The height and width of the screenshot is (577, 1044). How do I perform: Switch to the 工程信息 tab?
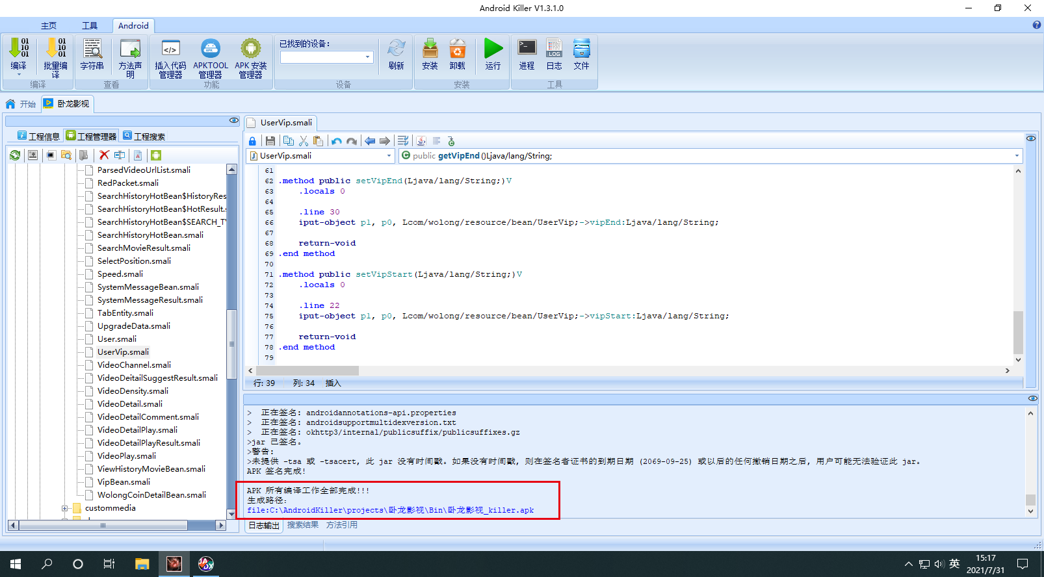point(38,136)
